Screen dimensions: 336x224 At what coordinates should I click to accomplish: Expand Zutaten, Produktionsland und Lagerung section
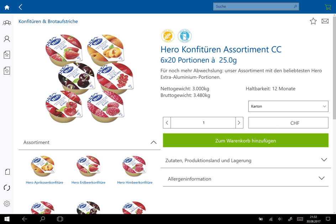[246, 160]
